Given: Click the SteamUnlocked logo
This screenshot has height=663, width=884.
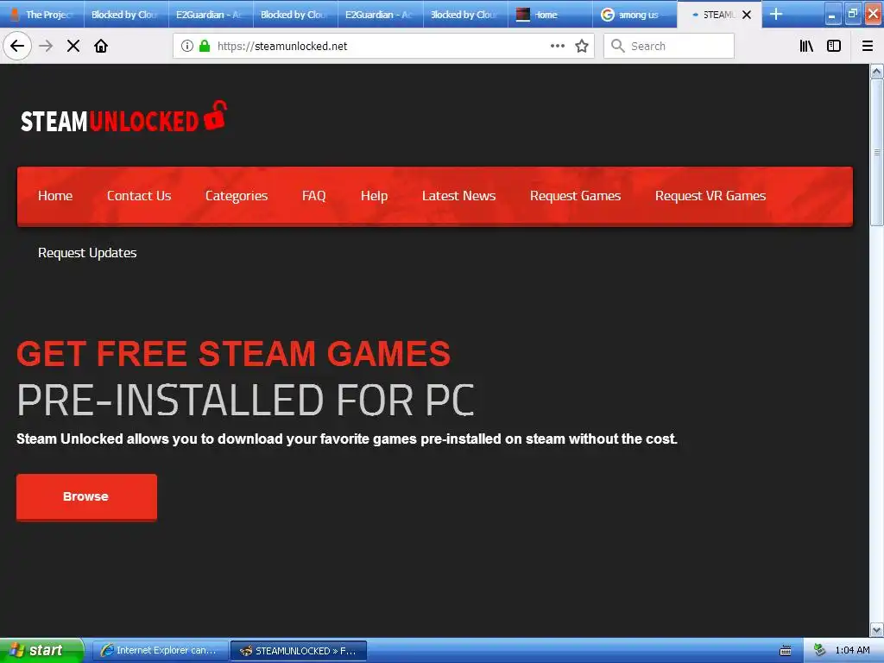Looking at the screenshot, I should tap(123, 117).
